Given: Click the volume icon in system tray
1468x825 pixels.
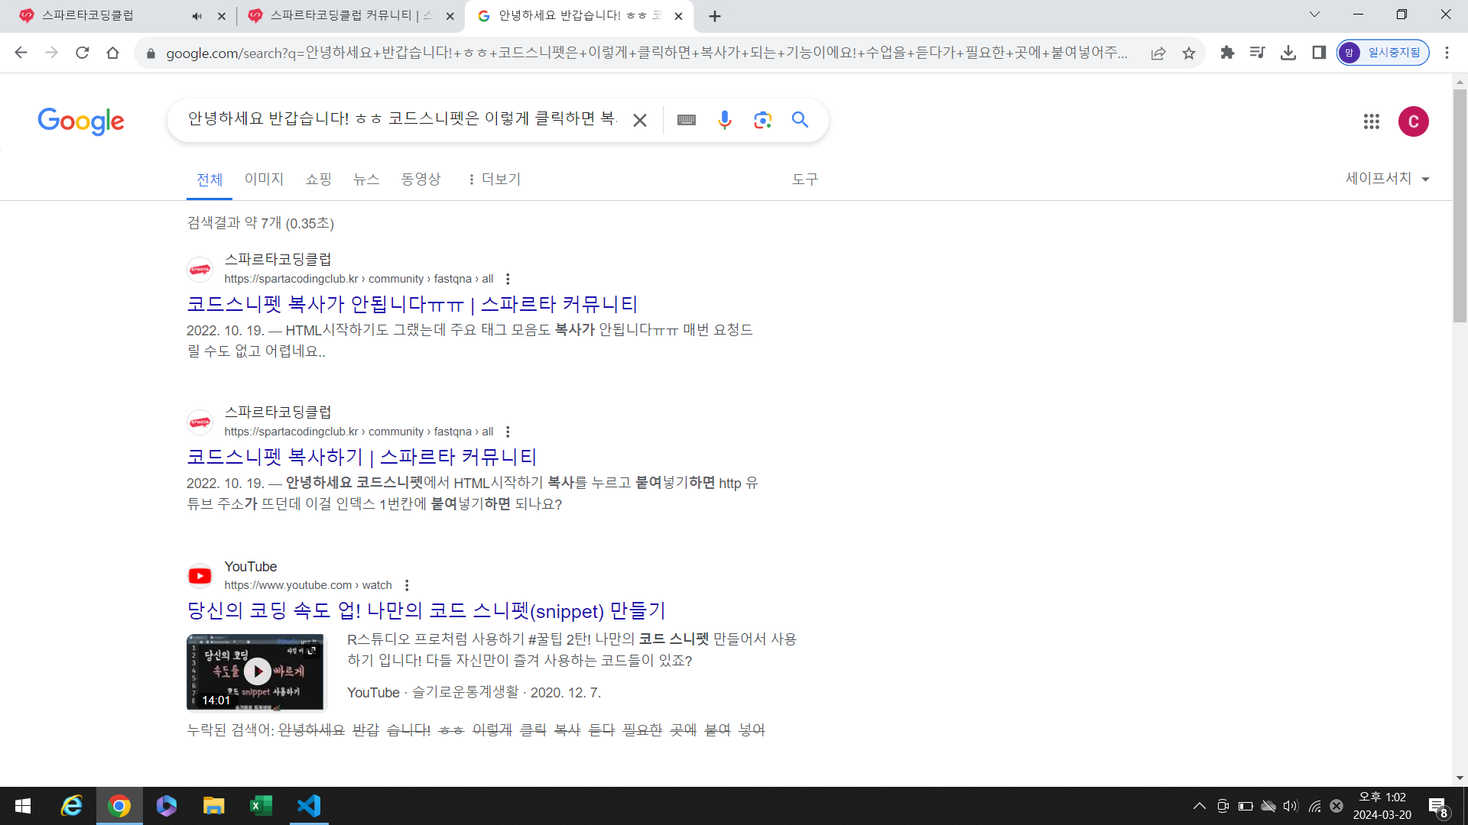Looking at the screenshot, I should coord(1291,806).
